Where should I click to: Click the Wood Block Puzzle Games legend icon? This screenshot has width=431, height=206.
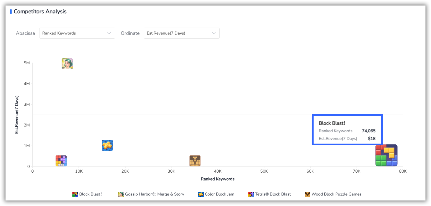pos(307,194)
